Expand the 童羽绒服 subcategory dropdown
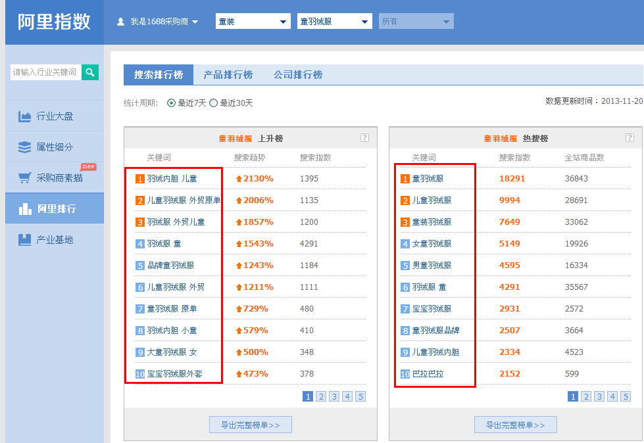This screenshot has width=644, height=443. pyautogui.click(x=334, y=22)
